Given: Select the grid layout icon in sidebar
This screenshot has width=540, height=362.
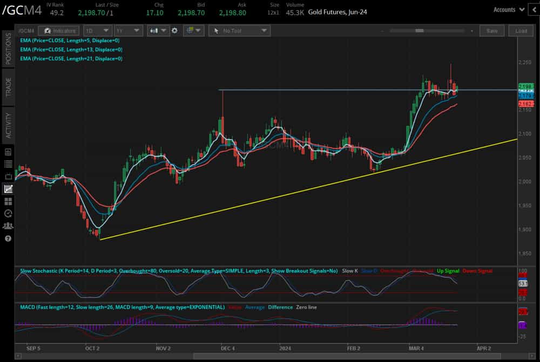Looking at the screenshot, I should tap(8, 201).
